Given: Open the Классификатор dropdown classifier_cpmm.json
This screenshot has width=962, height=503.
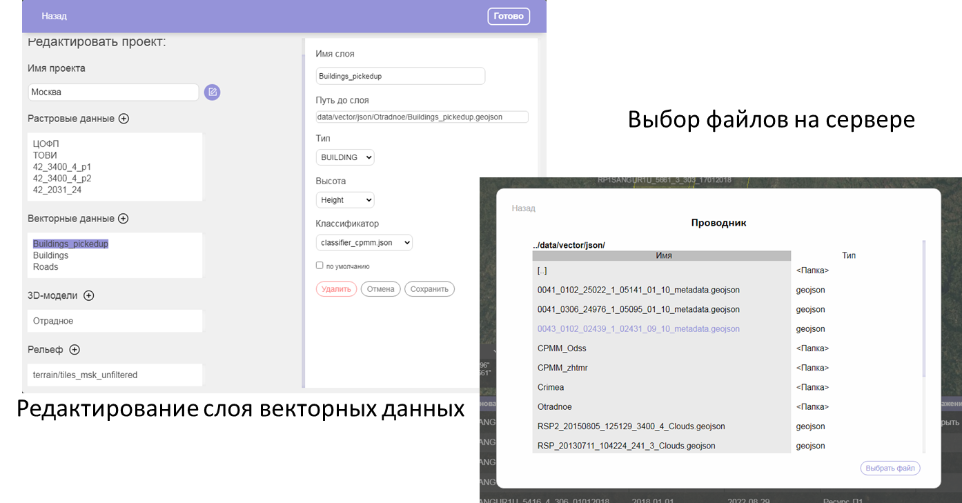Looking at the screenshot, I should [364, 243].
